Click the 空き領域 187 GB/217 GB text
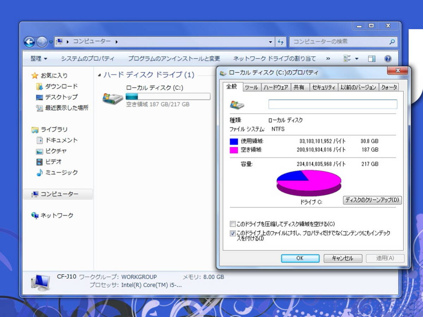Image resolution: width=423 pixels, height=317 pixels. [x=158, y=104]
